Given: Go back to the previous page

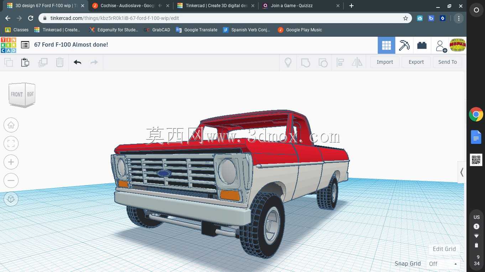Looking at the screenshot, I should click(x=8, y=18).
